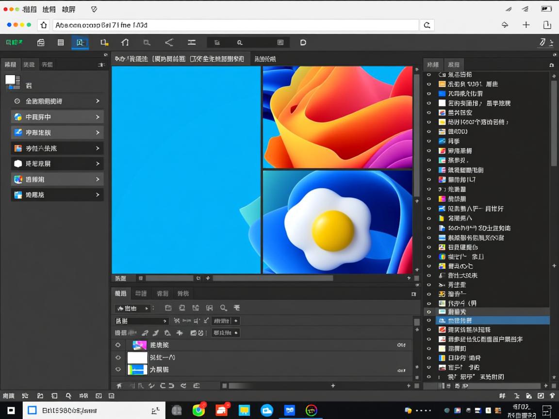Click the highlighted blue panel icon in the top toolbar
The image size is (559, 419).
(x=80, y=42)
